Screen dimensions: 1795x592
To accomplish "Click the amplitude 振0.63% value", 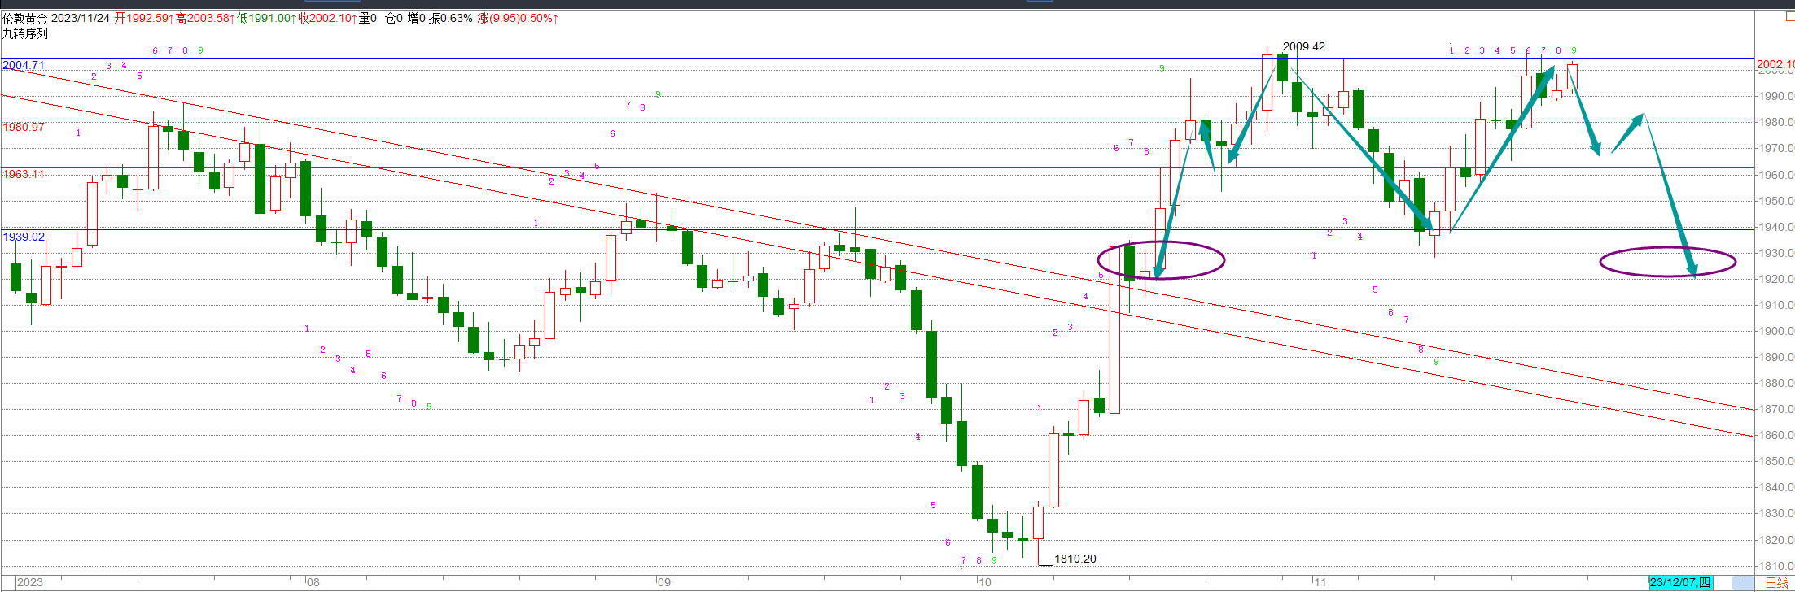I will click(451, 18).
